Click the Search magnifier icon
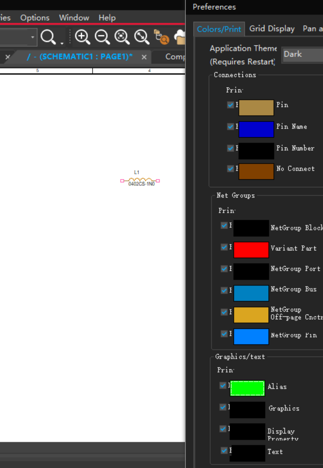Image resolution: width=323 pixels, height=468 pixels. (48, 37)
